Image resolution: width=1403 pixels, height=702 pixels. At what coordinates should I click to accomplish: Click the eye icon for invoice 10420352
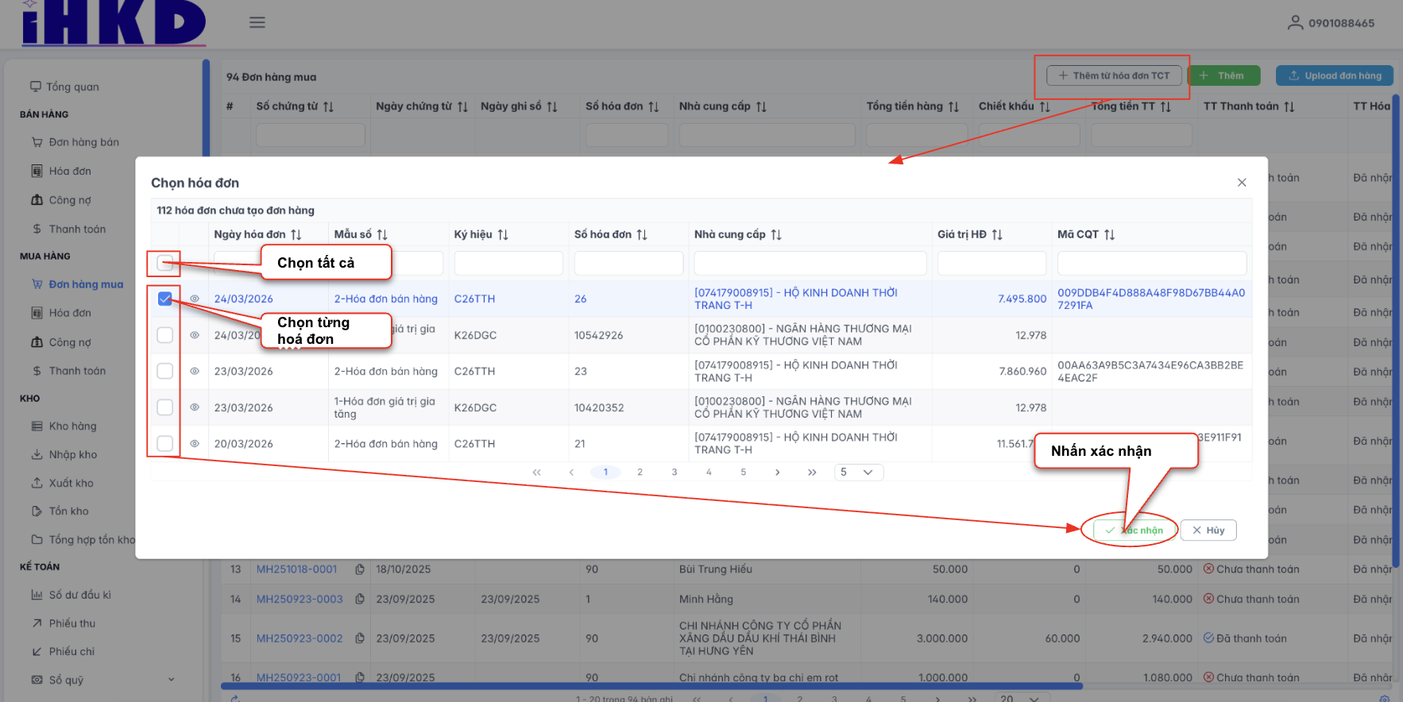[x=195, y=407]
